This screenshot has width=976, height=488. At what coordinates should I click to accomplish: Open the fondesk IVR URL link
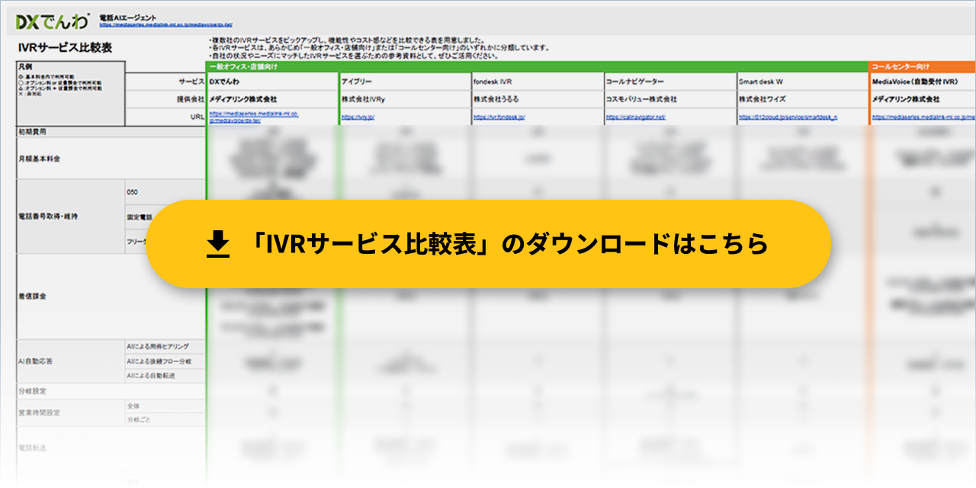(499, 117)
